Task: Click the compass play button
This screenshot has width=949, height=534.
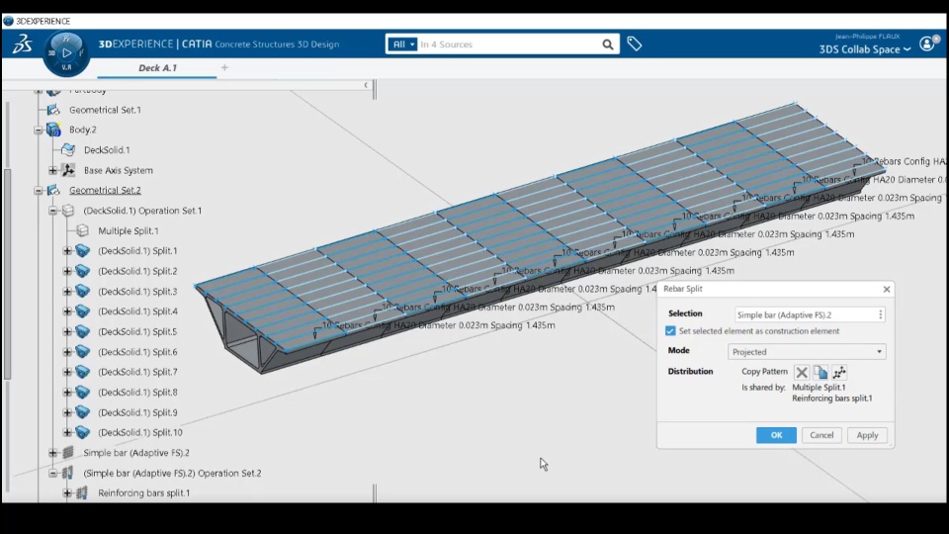Action: (66, 52)
